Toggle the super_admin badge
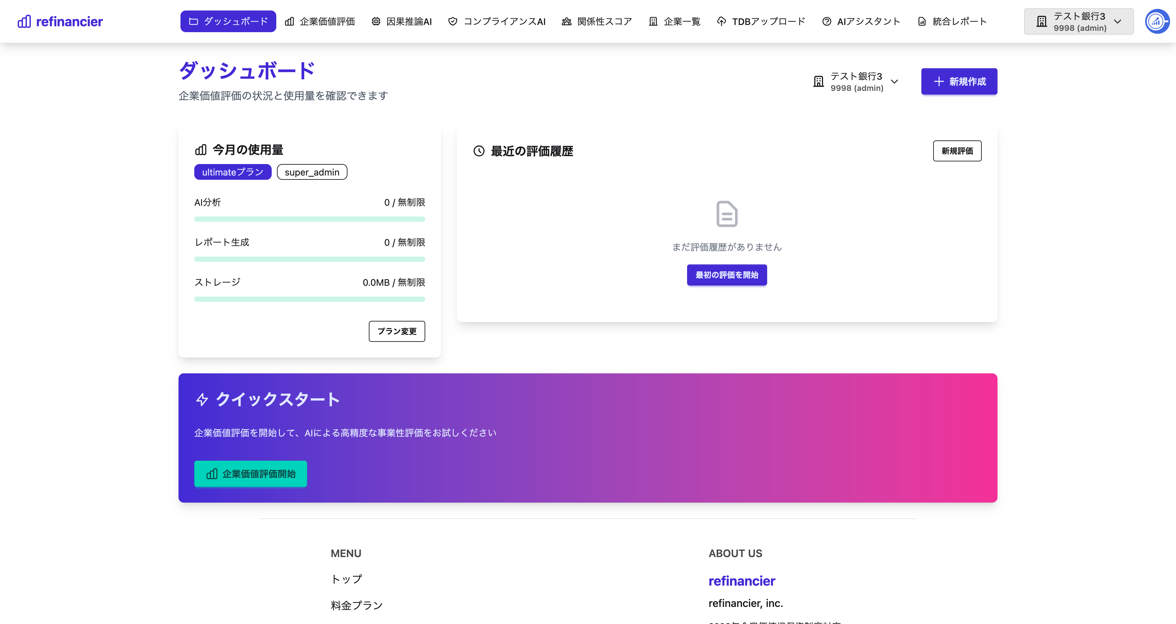 pos(312,172)
